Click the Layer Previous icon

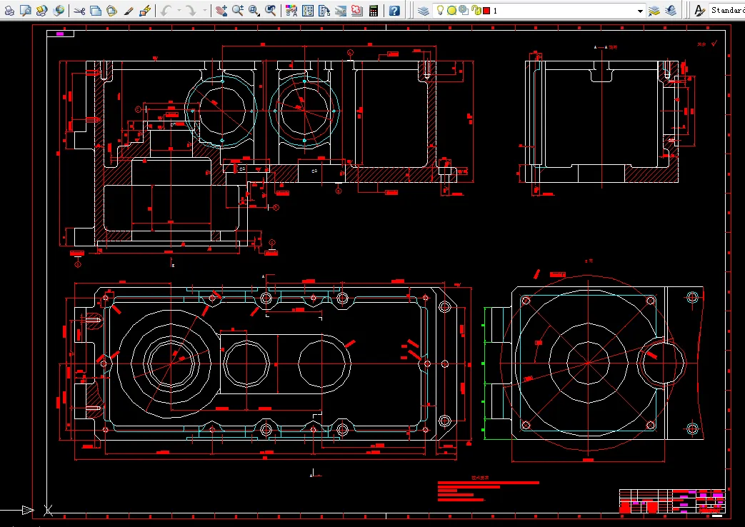[671, 11]
